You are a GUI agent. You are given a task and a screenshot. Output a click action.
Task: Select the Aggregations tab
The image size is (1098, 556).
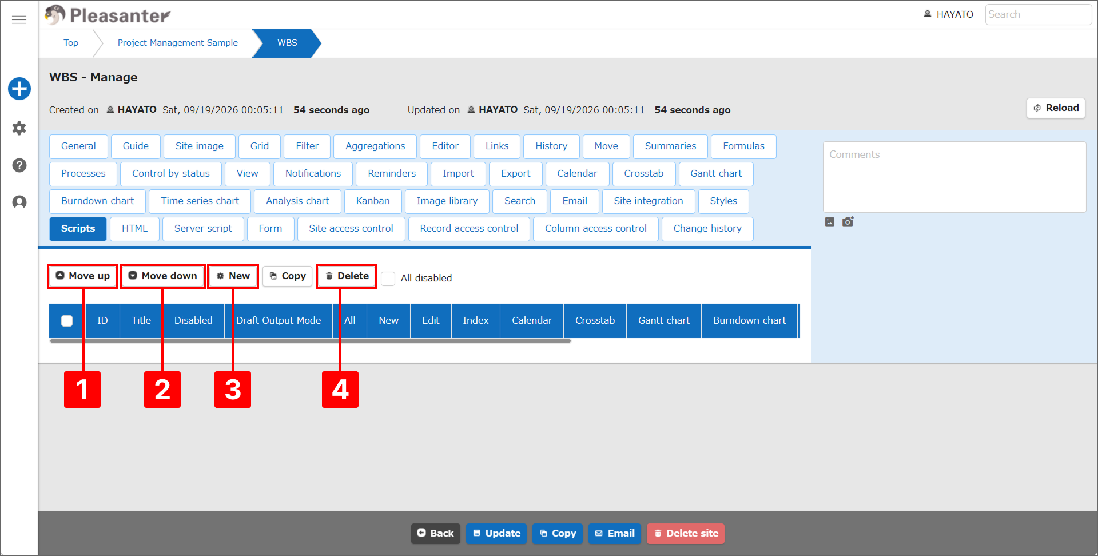(x=375, y=146)
